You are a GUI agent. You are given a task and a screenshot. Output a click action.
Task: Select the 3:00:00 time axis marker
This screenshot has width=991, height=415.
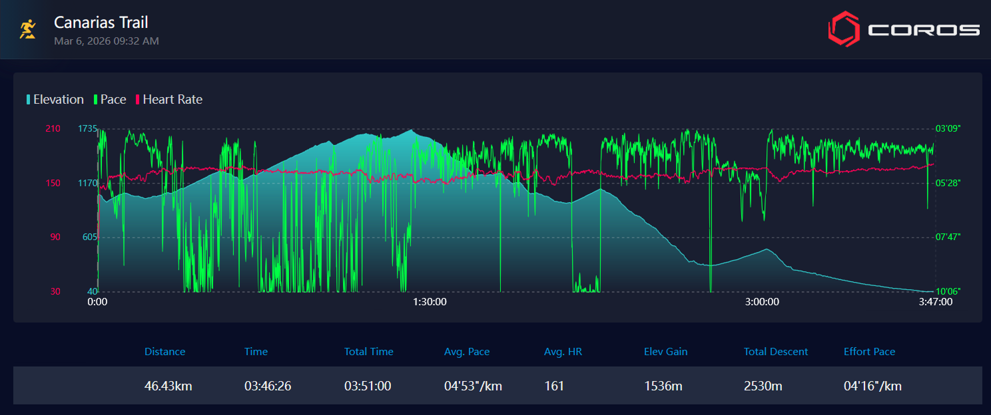pos(762,302)
